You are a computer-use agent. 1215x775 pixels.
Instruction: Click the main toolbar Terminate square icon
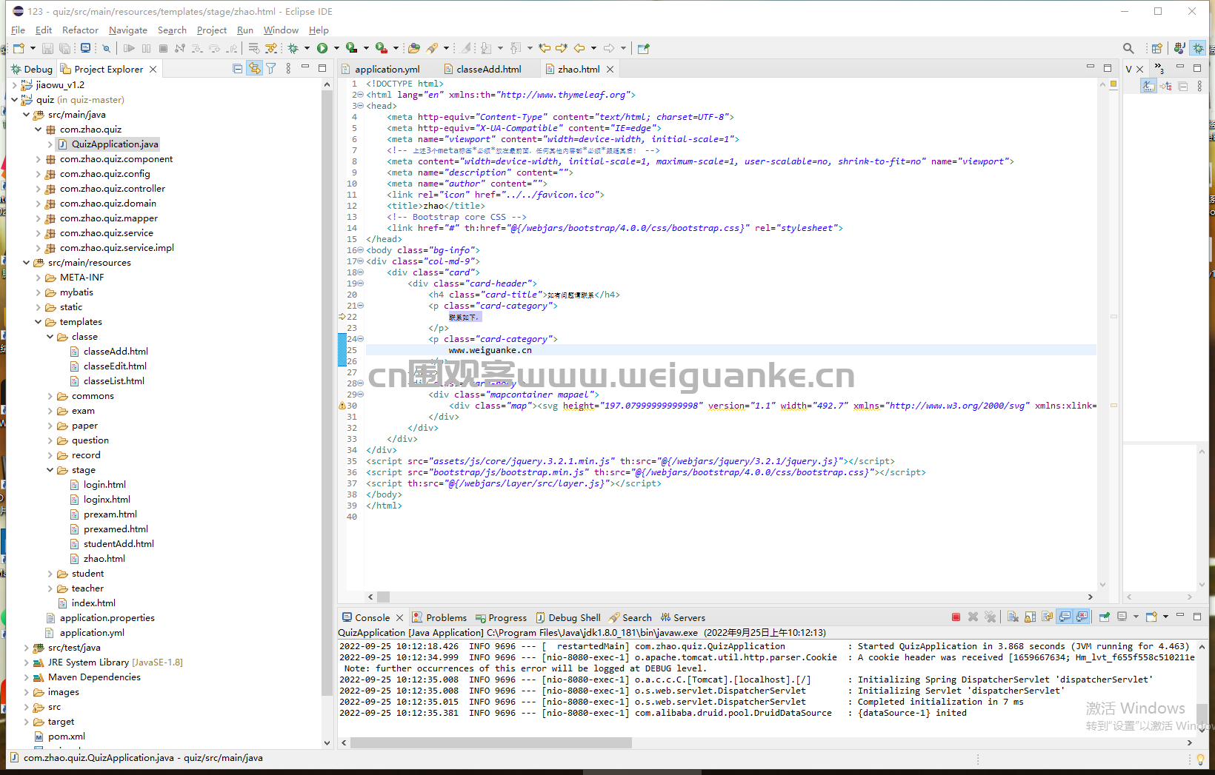click(x=163, y=48)
